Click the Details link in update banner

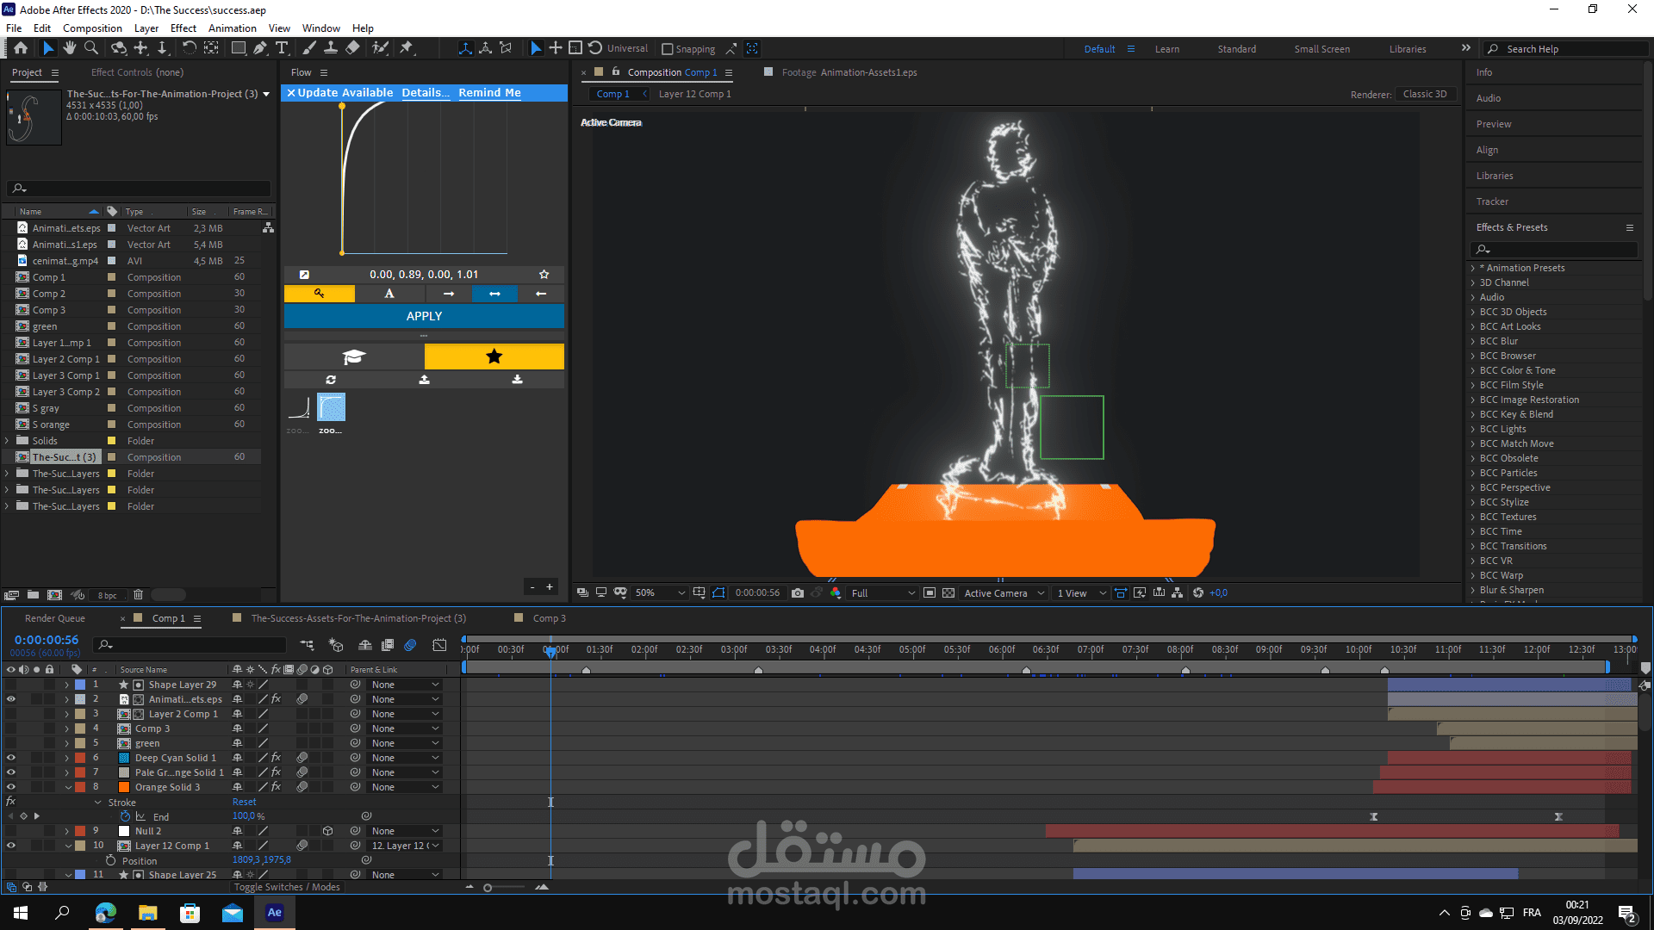(x=425, y=92)
